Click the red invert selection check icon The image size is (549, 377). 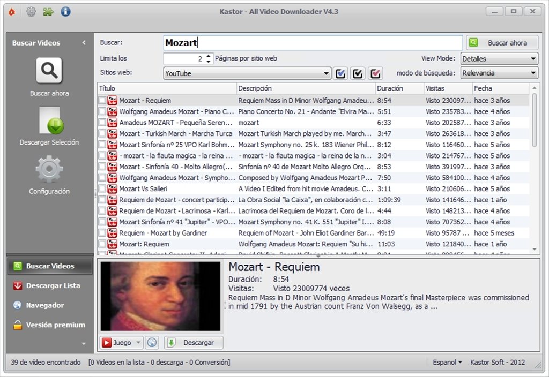pyautogui.click(x=375, y=73)
